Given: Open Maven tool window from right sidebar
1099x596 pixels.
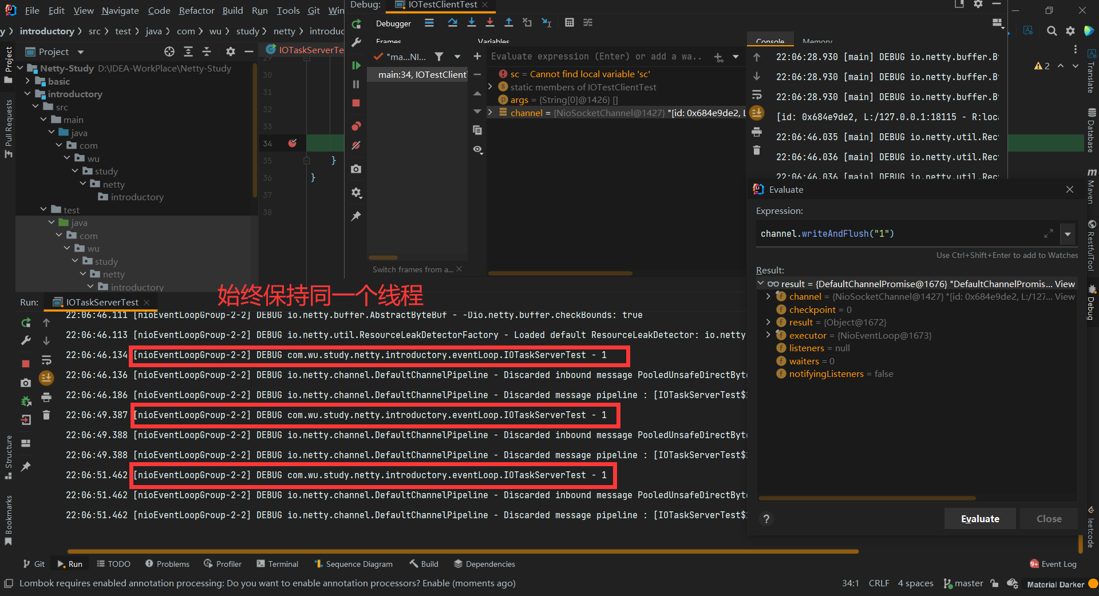Looking at the screenshot, I should pyautogui.click(x=1092, y=186).
